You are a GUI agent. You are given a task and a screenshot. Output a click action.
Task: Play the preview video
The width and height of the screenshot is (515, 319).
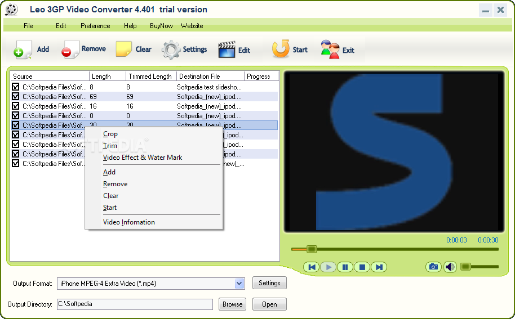point(328,267)
